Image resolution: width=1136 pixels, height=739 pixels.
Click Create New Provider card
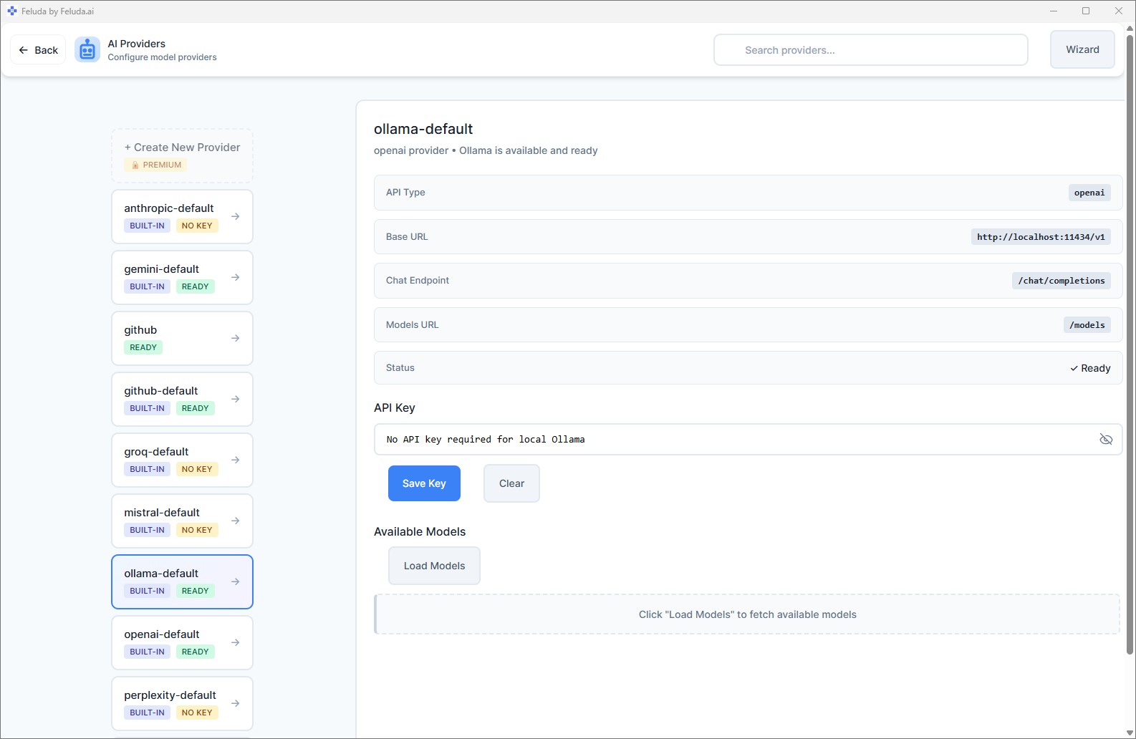182,155
